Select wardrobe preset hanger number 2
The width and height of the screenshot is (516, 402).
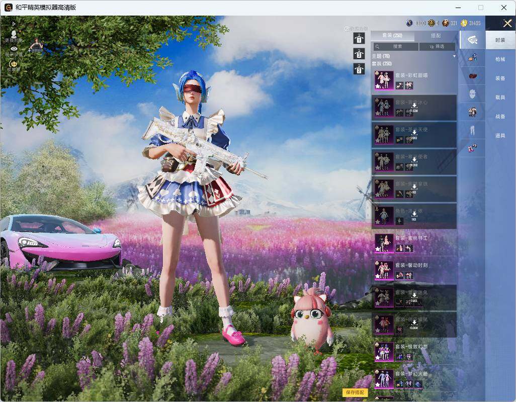tap(359, 69)
